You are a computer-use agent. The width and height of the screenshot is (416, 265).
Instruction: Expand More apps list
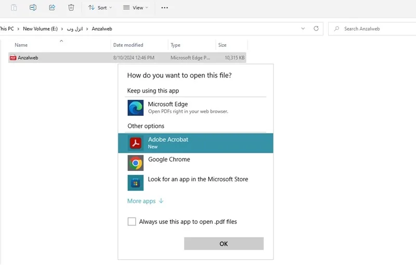[x=146, y=201]
